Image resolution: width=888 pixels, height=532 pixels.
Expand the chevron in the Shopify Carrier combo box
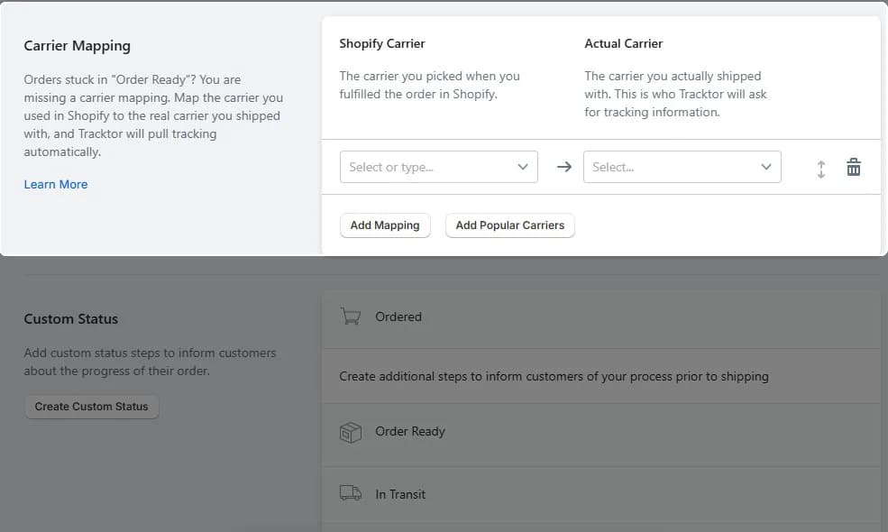click(523, 167)
